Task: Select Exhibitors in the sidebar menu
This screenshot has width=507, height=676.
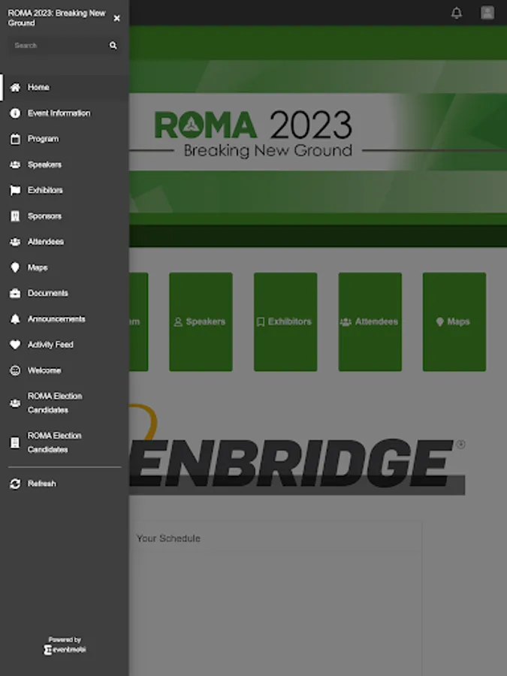Action: (x=65, y=191)
